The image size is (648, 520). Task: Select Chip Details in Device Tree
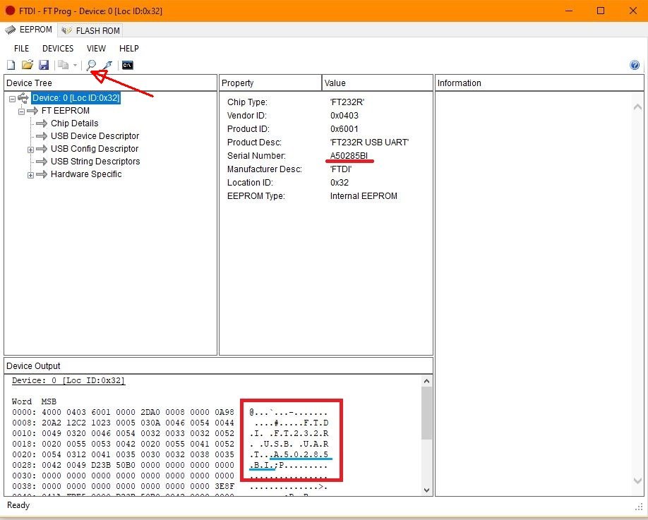click(x=74, y=123)
